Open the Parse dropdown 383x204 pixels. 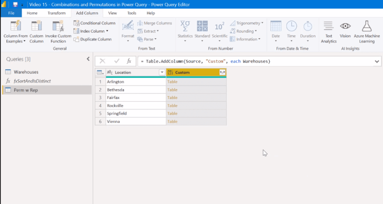click(x=147, y=39)
